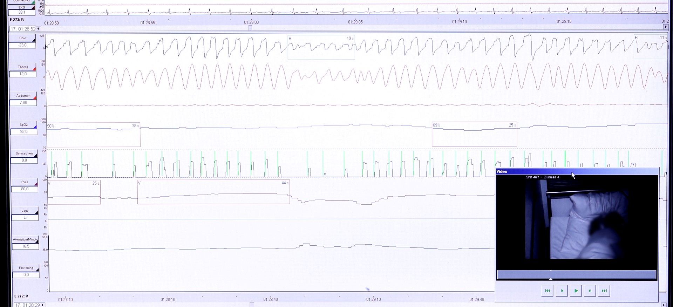Image resolution: width=673 pixels, height=307 pixels.
Task: Step video back one frame
Action: point(562,291)
